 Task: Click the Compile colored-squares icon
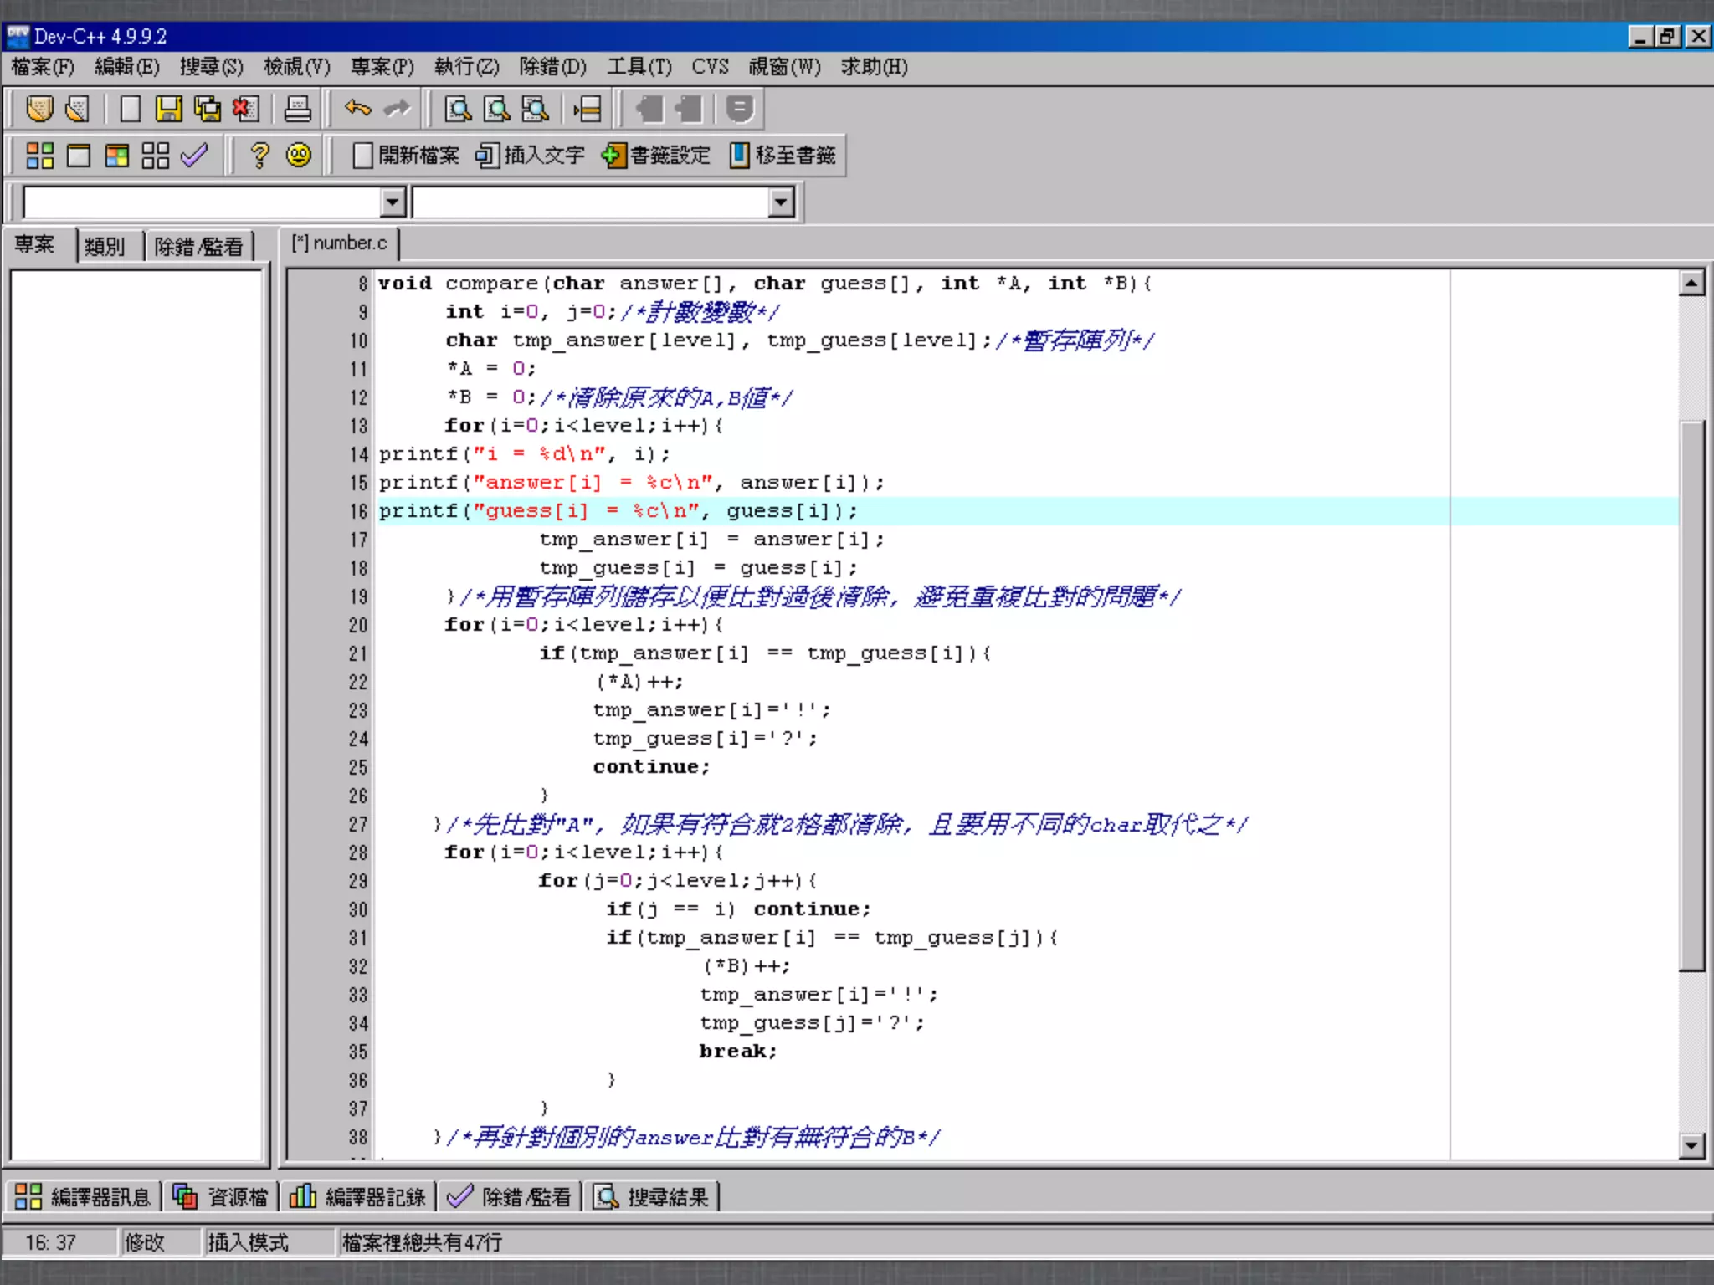(x=39, y=156)
